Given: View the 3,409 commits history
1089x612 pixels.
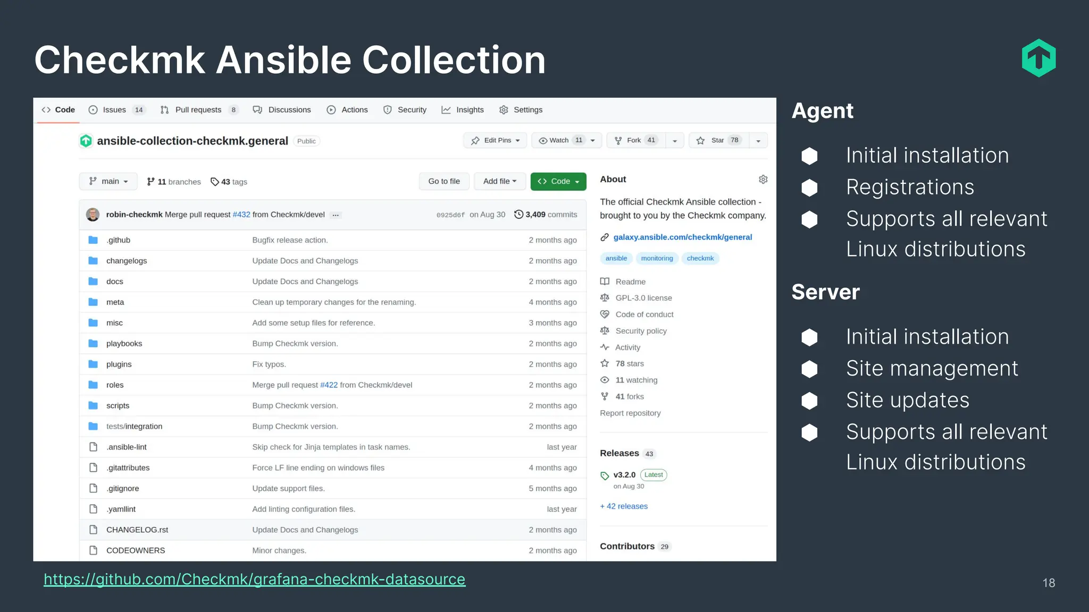Looking at the screenshot, I should point(546,215).
